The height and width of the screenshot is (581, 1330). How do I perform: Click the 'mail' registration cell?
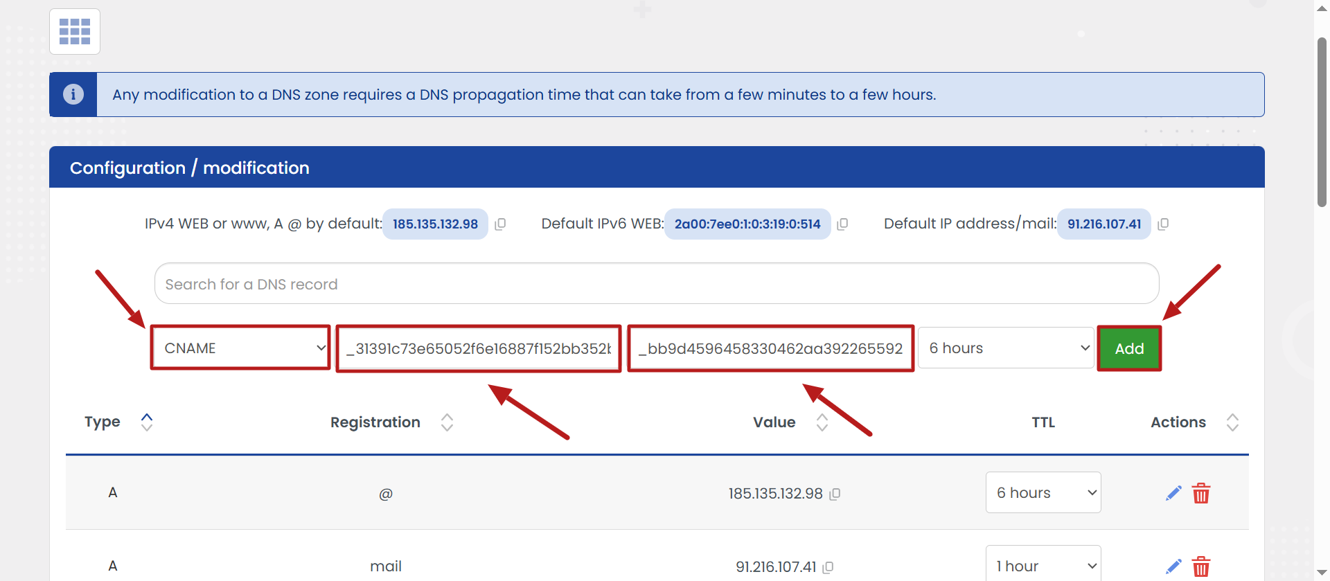[386, 566]
